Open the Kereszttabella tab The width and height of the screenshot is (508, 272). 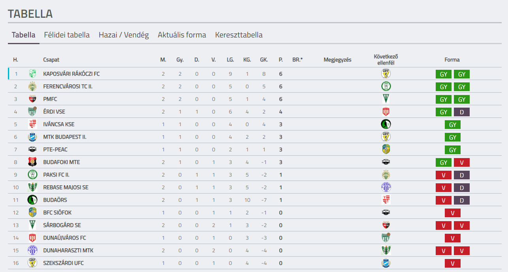click(x=239, y=35)
